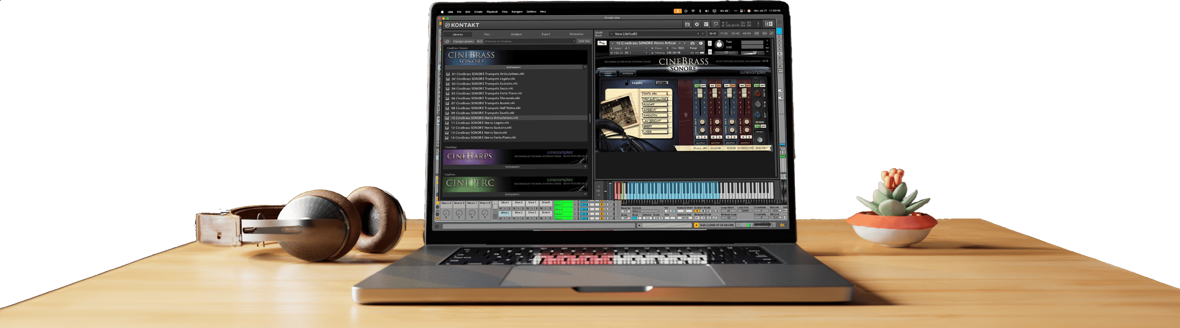Refresh libraries with the circular arrow icon

(447, 42)
